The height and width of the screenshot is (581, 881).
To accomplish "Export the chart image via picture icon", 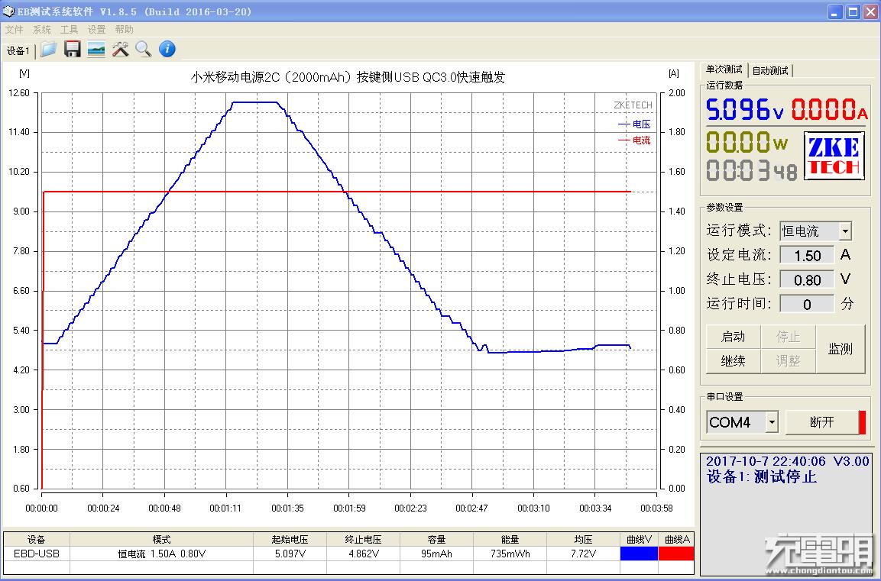I will pyautogui.click(x=96, y=50).
